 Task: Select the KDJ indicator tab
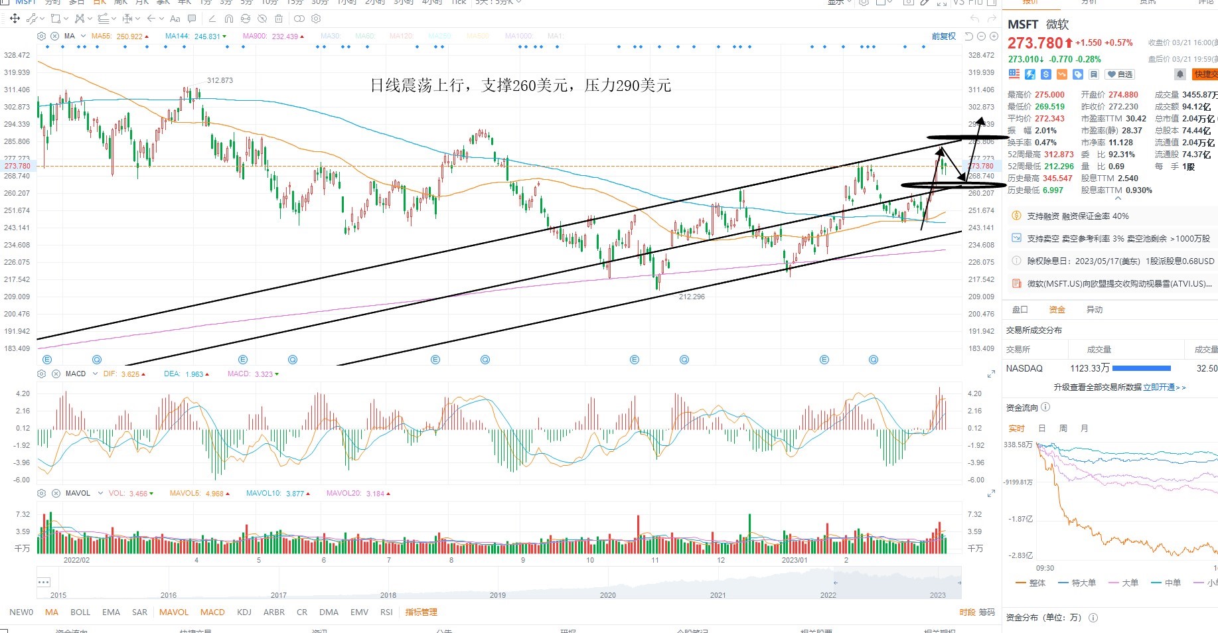(244, 612)
